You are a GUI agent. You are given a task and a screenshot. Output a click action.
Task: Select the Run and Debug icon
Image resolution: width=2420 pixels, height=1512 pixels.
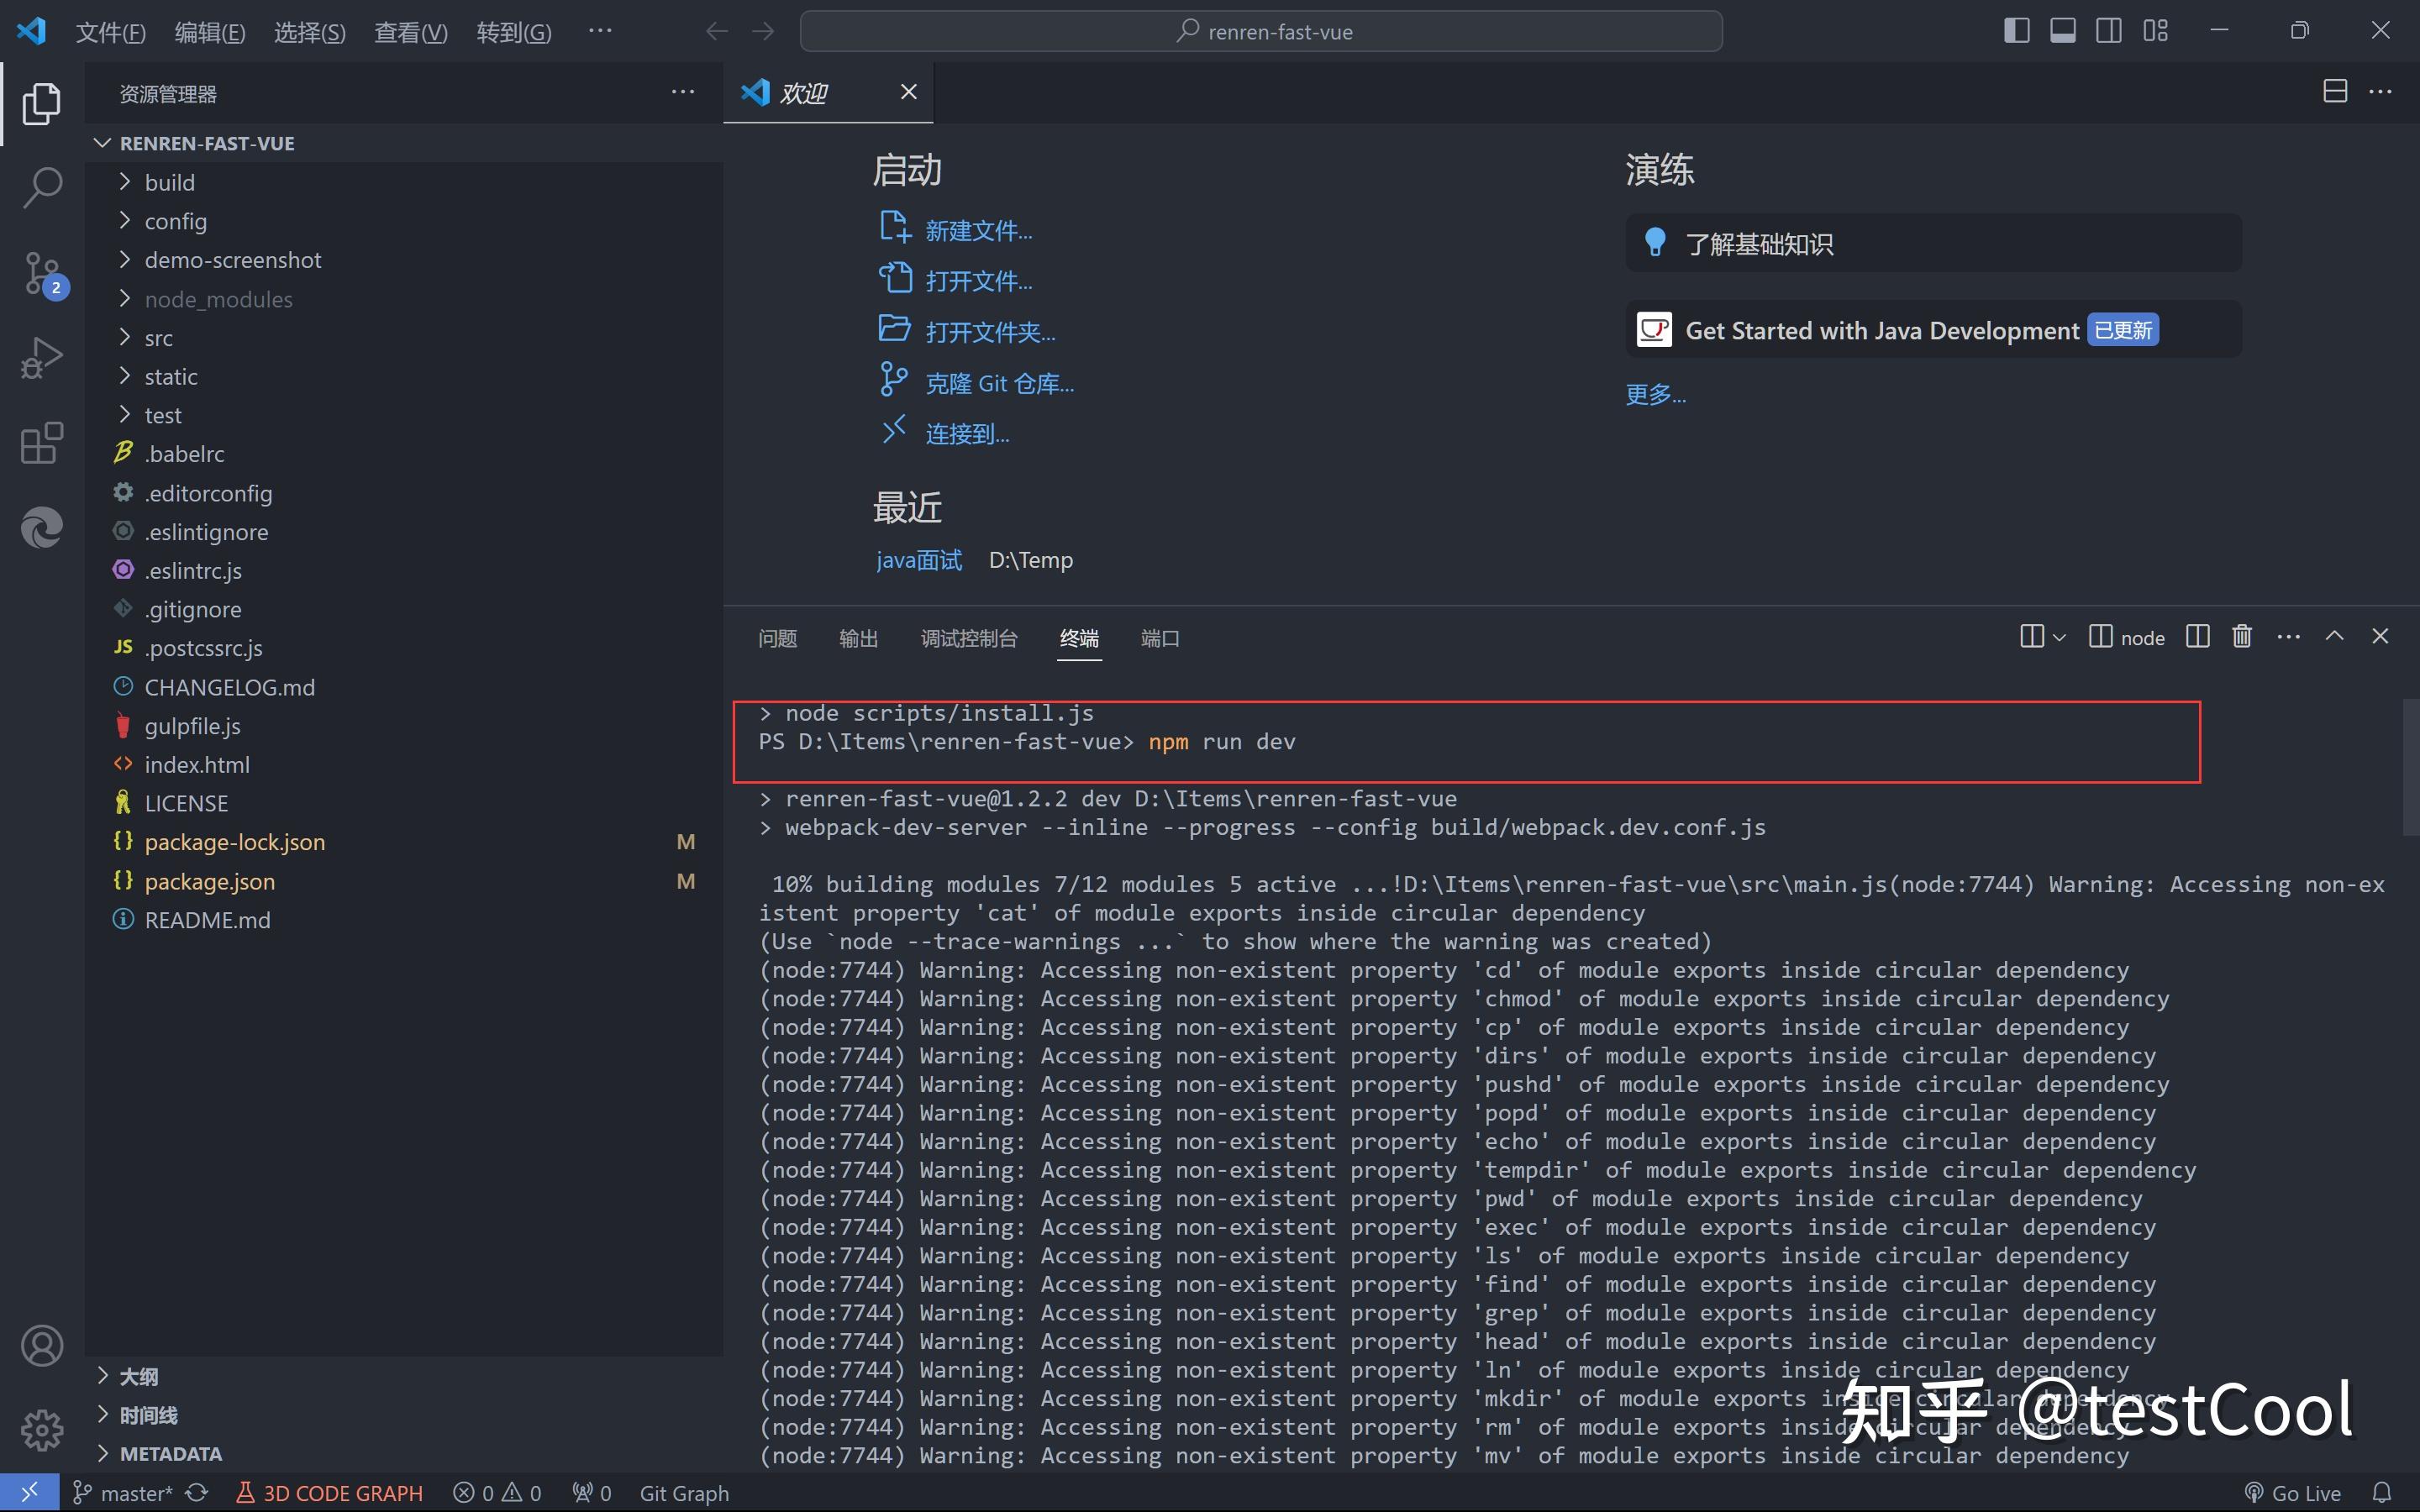coord(42,356)
